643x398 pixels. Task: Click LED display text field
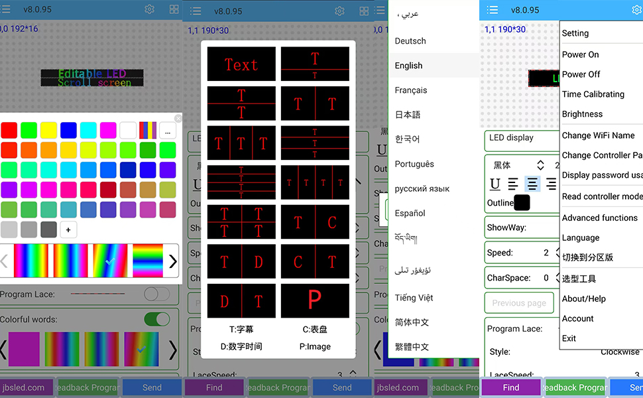pos(522,141)
